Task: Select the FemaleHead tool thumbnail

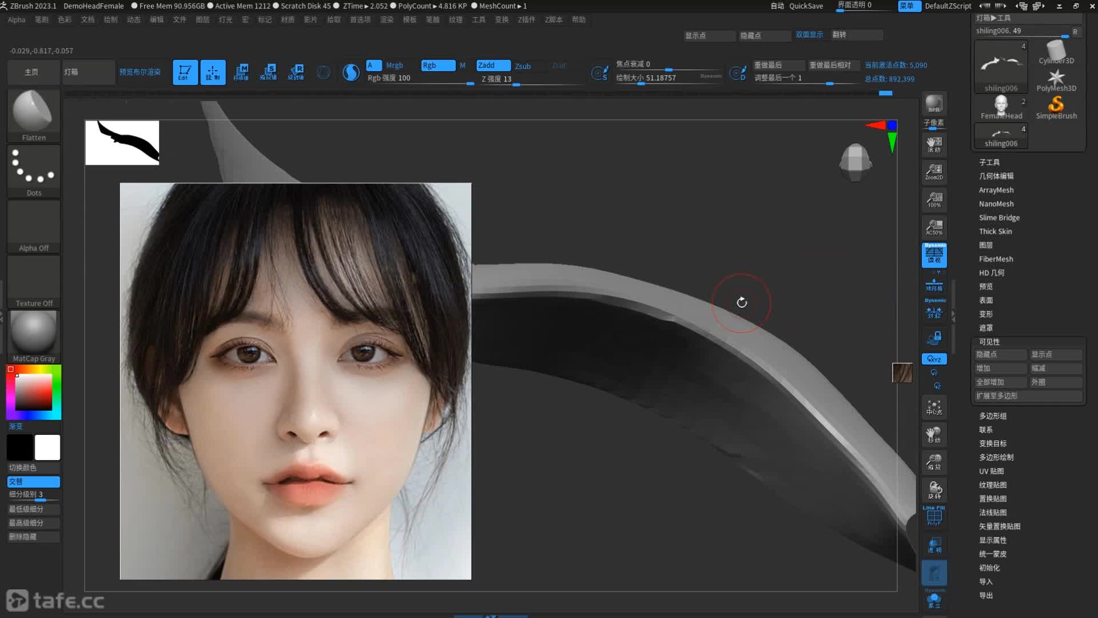Action: (1001, 108)
